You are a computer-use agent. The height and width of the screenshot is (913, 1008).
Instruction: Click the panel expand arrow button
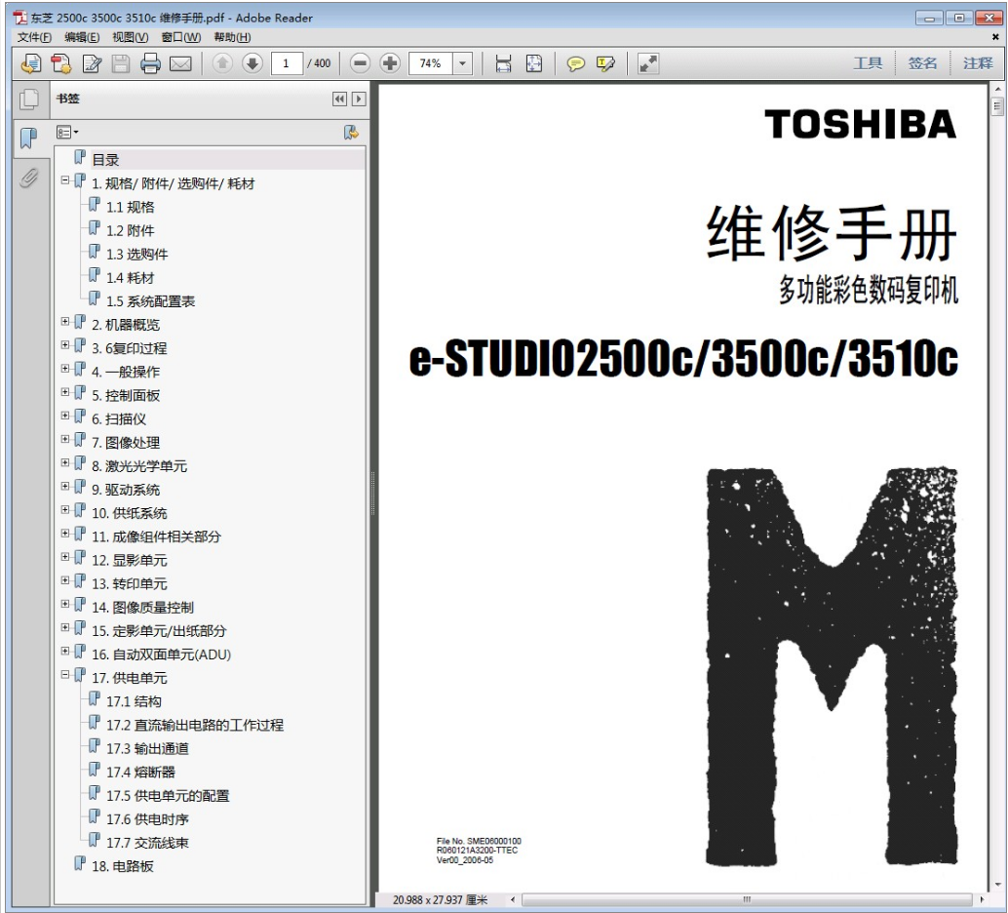[359, 99]
